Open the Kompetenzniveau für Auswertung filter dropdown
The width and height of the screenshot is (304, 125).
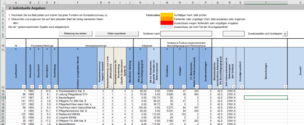point(124,87)
